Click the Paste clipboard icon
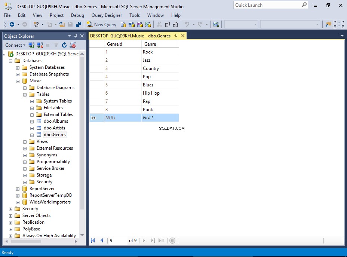This screenshot has height=257, width=347. [175, 24]
